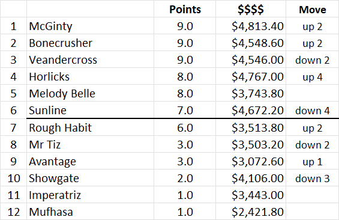
Task: Click the Melody Belle name cell
Action: click(90, 94)
